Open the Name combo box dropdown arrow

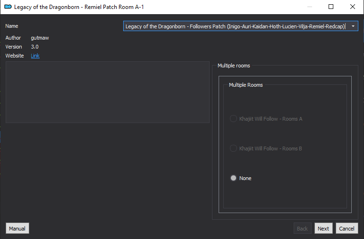tap(353, 26)
